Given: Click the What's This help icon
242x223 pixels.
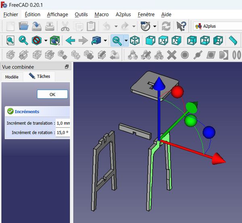Looking at the screenshot, I should (181, 27).
